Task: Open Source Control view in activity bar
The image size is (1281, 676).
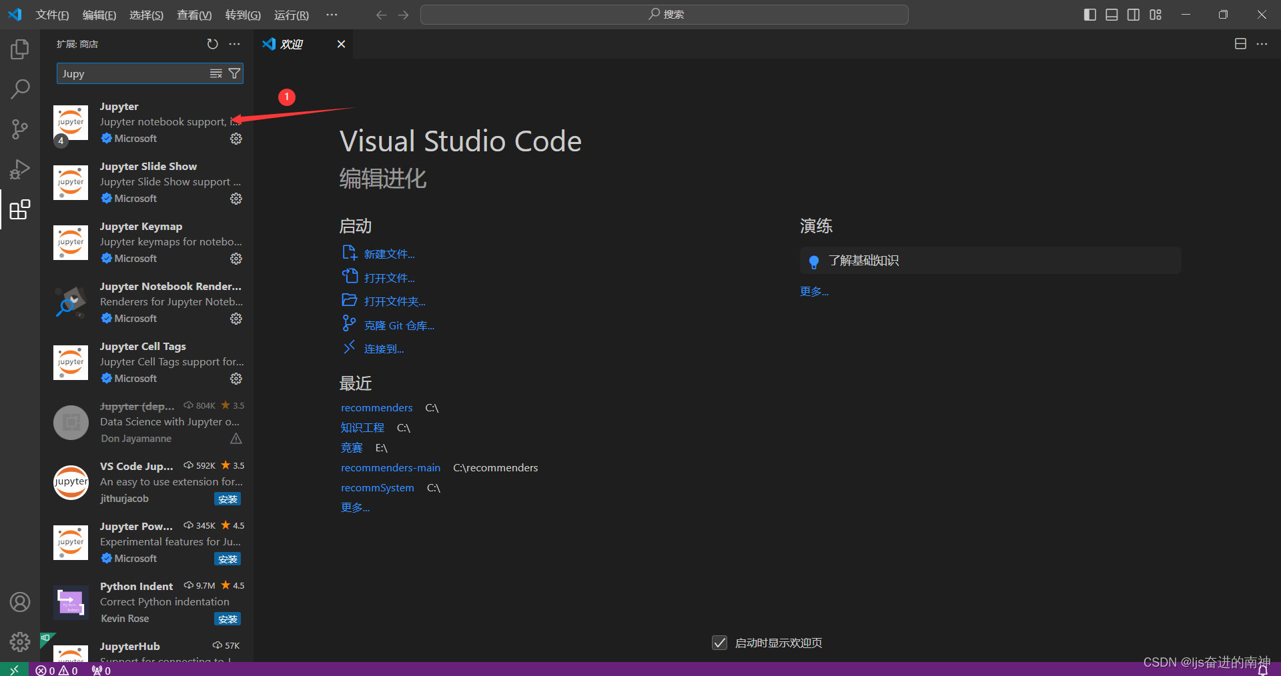Action: 20,129
